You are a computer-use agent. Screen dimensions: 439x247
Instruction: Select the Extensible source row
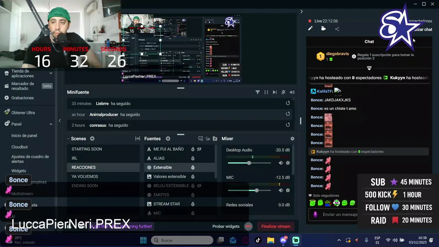180,167
